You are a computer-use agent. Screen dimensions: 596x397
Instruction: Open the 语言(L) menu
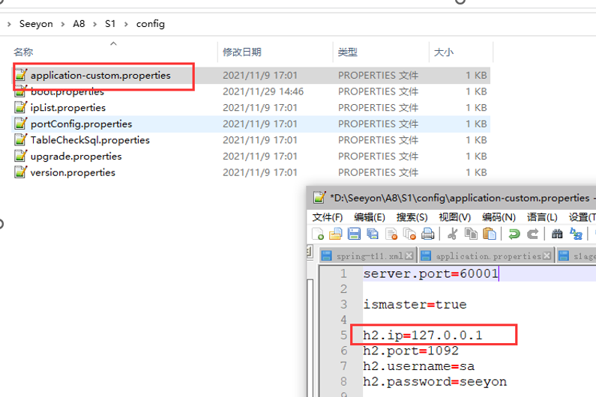point(542,217)
